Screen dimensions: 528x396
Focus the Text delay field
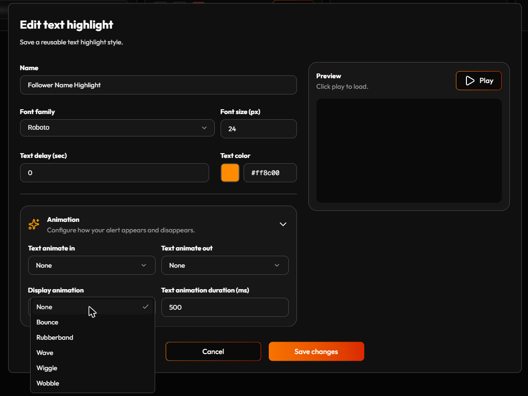(115, 173)
